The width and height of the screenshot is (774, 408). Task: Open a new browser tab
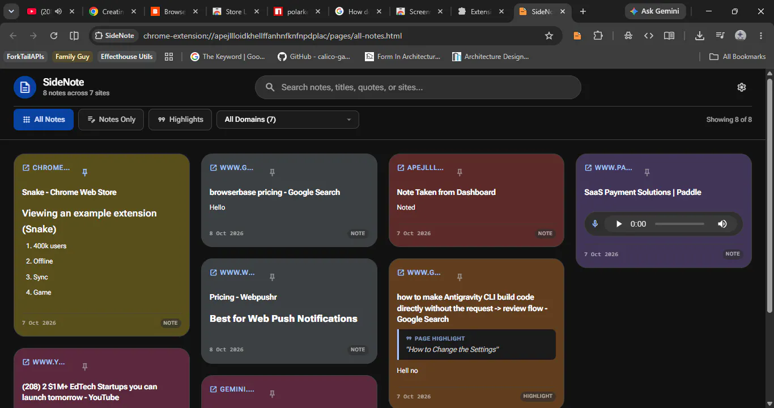(x=583, y=11)
